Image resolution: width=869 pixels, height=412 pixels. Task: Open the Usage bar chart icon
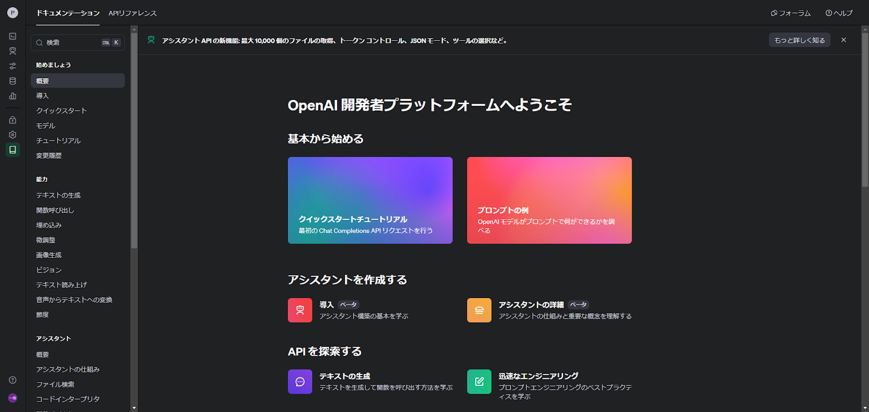tap(12, 96)
